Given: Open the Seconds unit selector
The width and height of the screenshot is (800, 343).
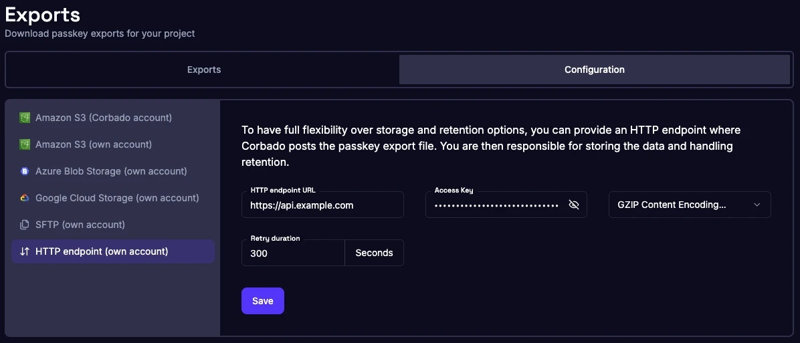Looking at the screenshot, I should [374, 253].
